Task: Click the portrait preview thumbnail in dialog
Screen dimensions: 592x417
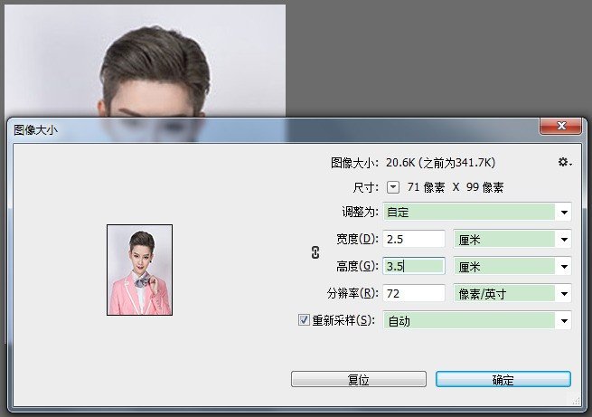Action: 139,270
